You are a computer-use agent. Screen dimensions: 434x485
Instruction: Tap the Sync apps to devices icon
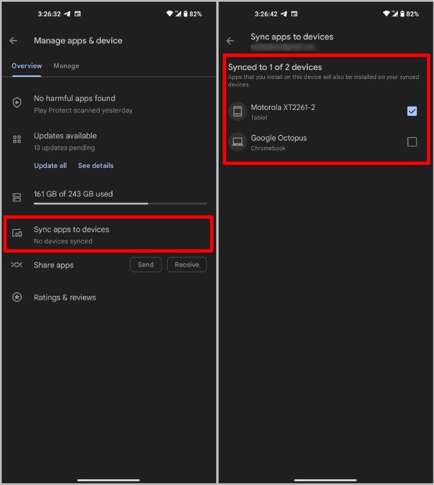point(17,233)
